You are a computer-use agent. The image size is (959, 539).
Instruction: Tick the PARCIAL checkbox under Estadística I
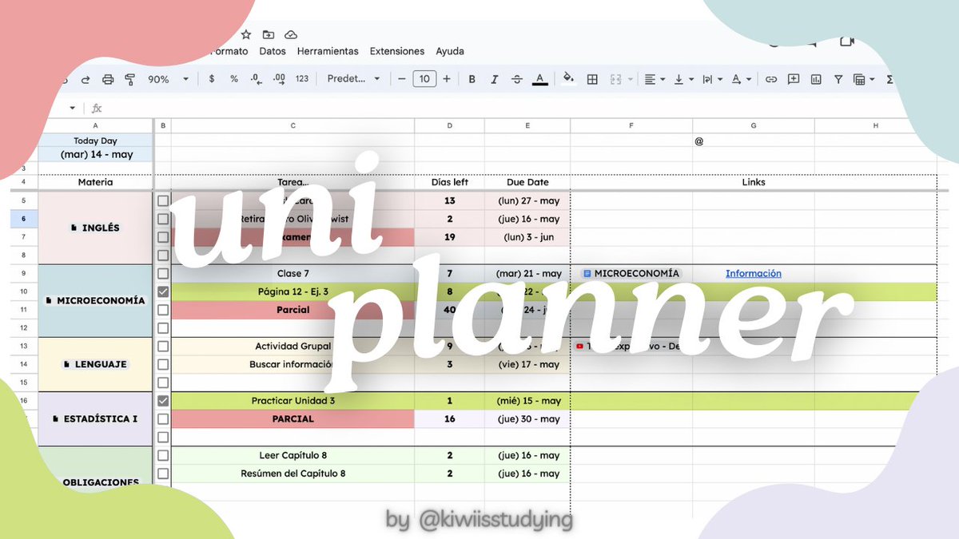click(x=163, y=418)
